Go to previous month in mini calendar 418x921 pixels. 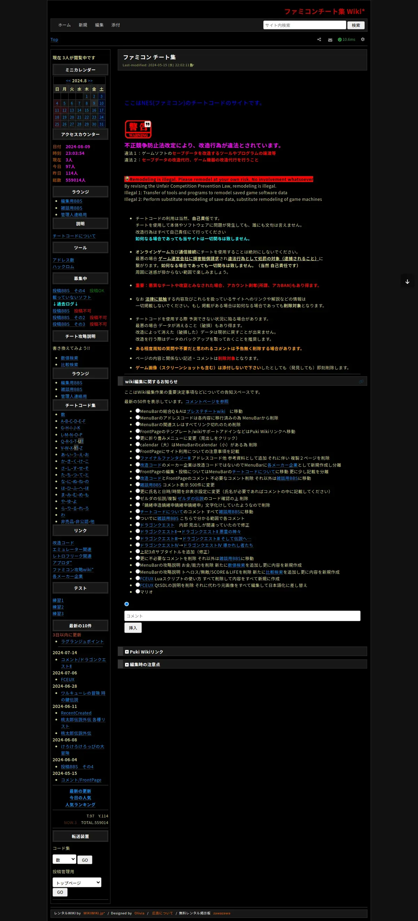pyautogui.click(x=68, y=81)
